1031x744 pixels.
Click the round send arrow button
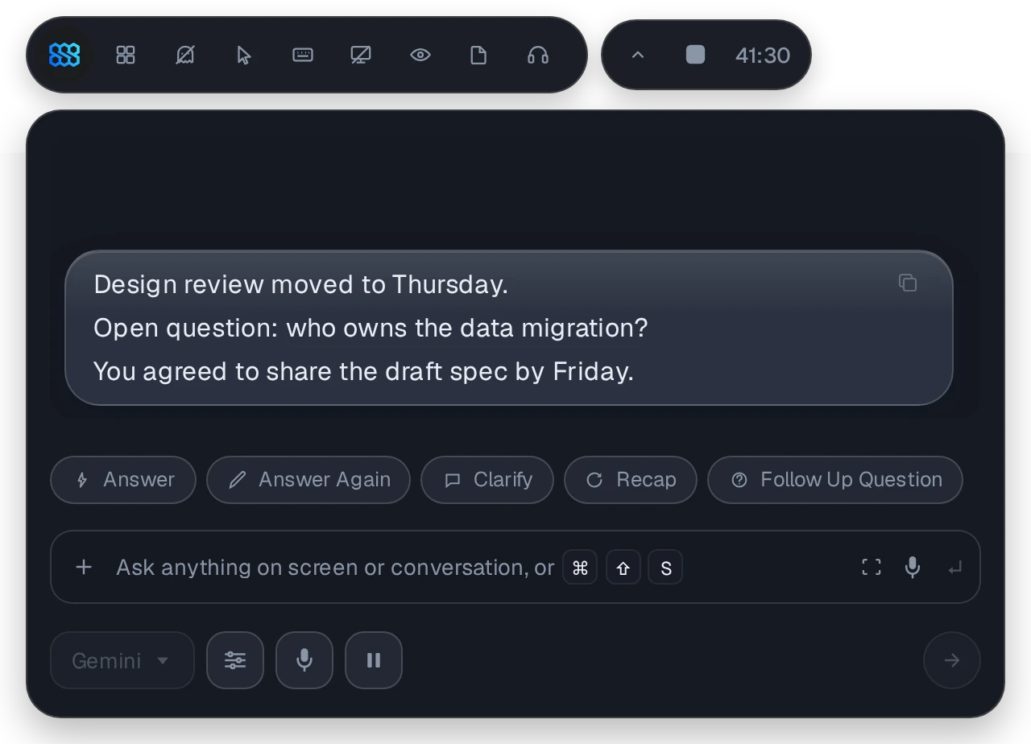952,660
